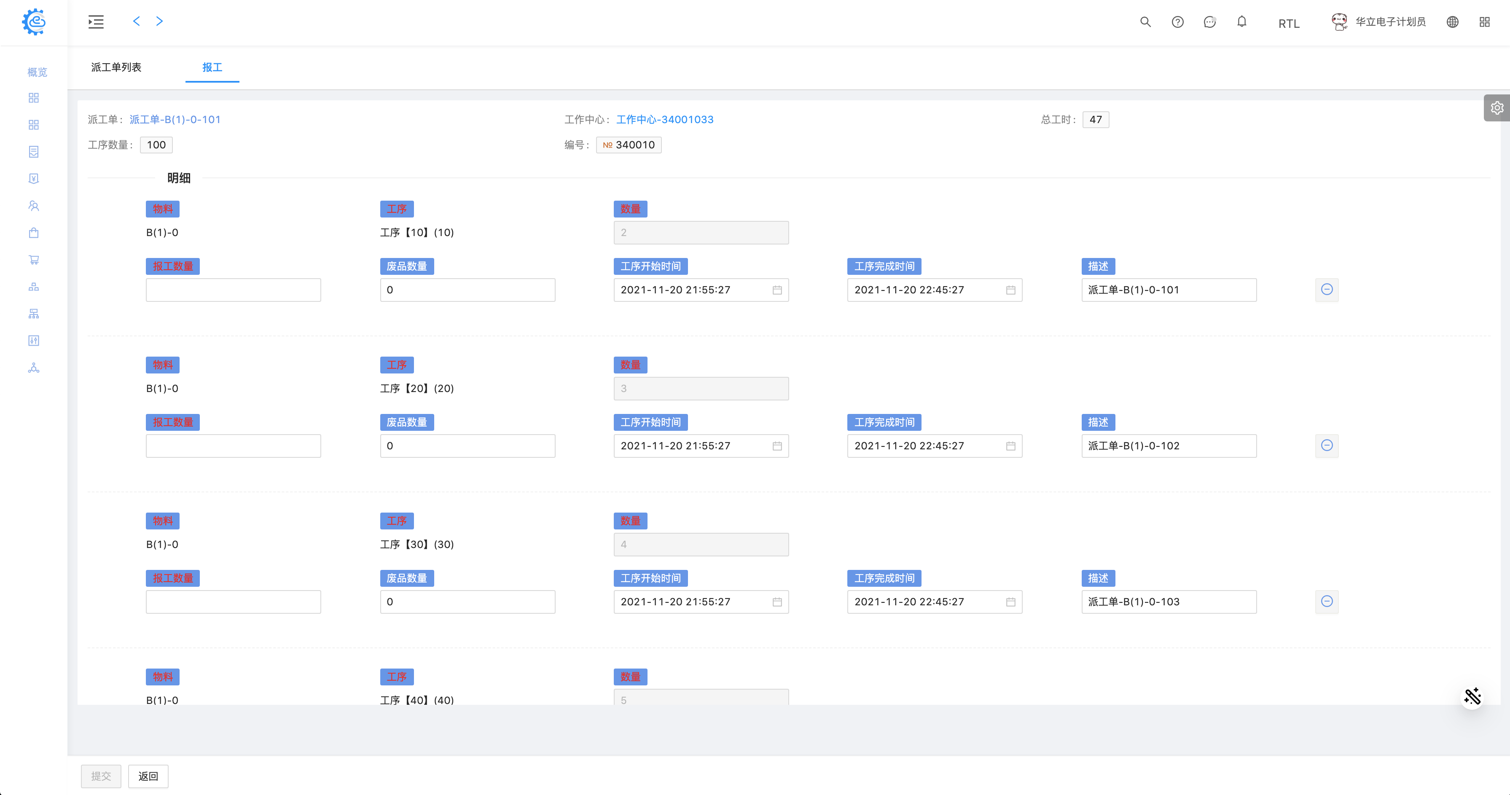Screen dimensions: 1510x795
Task: Switch to the 派工单列表 tab
Action: [x=116, y=67]
